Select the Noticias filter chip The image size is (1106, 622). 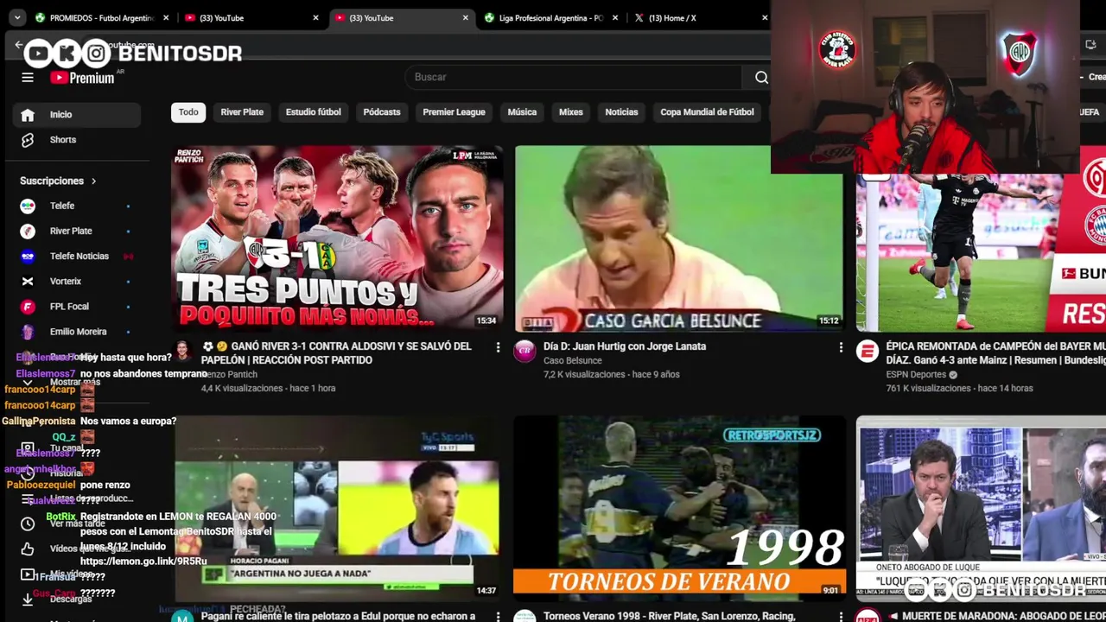pyautogui.click(x=621, y=112)
